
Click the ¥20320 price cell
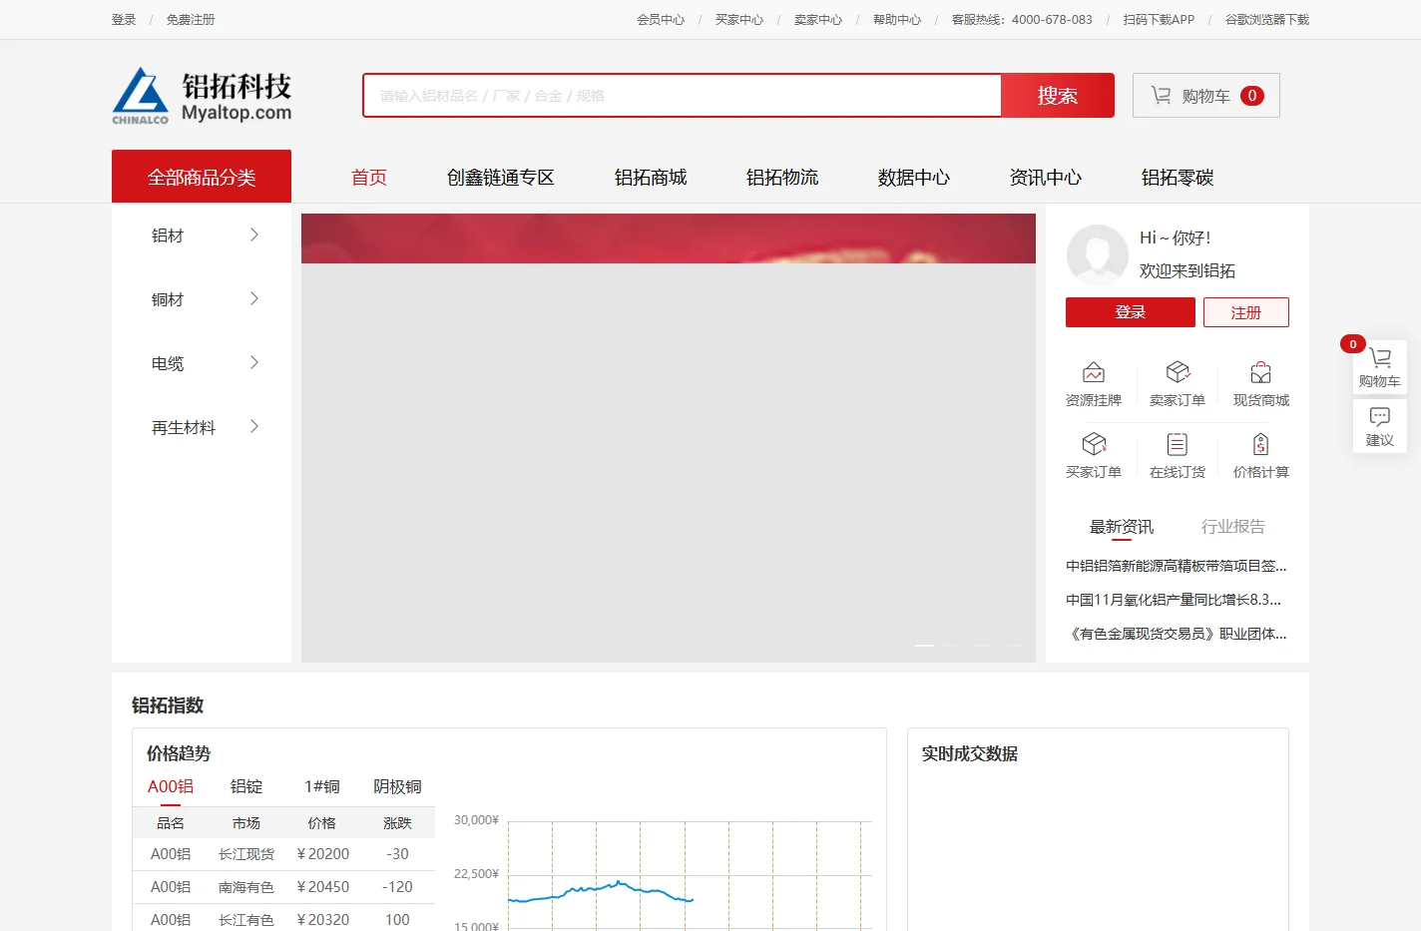coord(322,920)
